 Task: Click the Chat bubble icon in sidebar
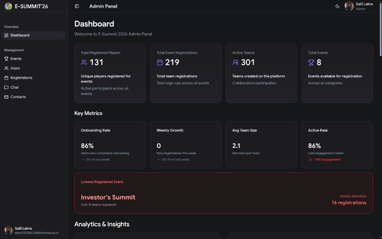pos(6,87)
